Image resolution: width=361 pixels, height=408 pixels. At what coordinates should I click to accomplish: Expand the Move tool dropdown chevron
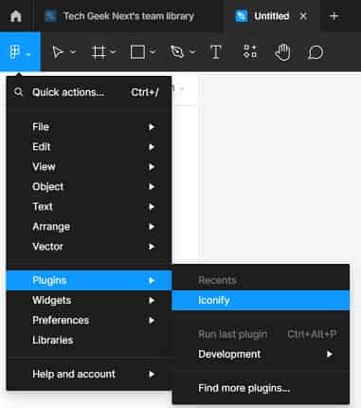point(73,51)
